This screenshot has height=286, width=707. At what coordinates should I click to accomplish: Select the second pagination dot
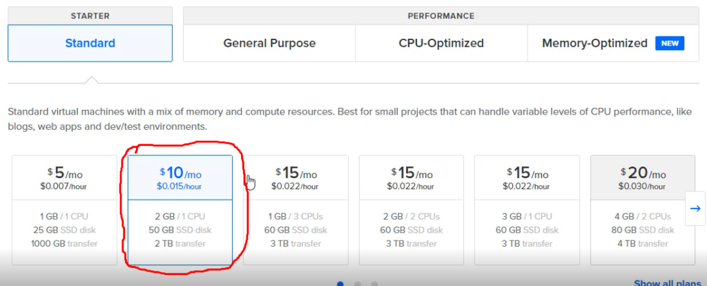tap(358, 284)
